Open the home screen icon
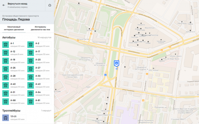This screenshot has width=199, height=124. pos(50,5)
